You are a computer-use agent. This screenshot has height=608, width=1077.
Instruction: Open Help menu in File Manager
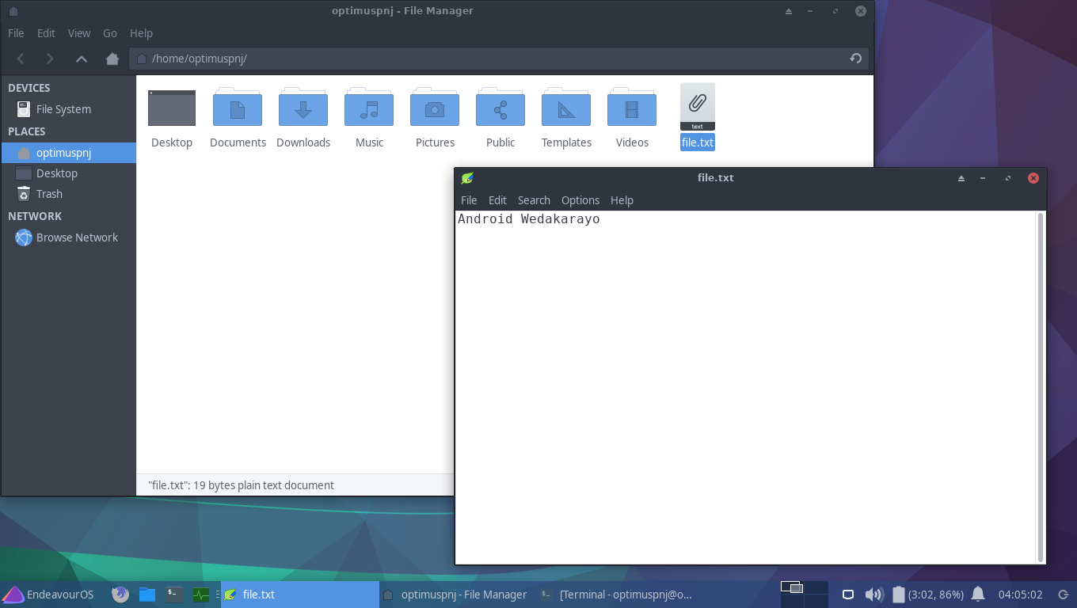[x=141, y=33]
